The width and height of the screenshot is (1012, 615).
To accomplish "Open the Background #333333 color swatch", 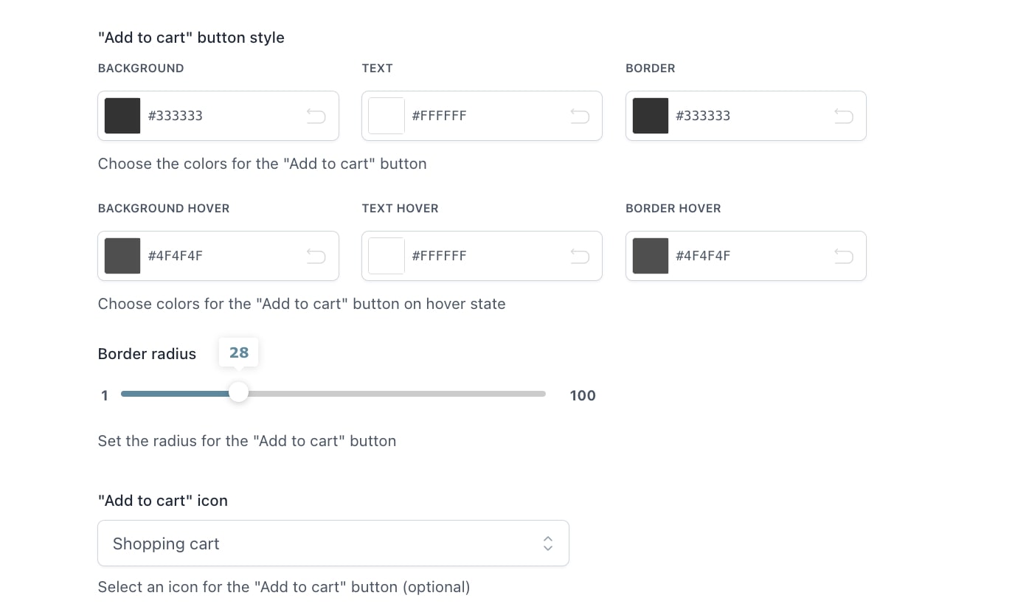I will [x=122, y=116].
